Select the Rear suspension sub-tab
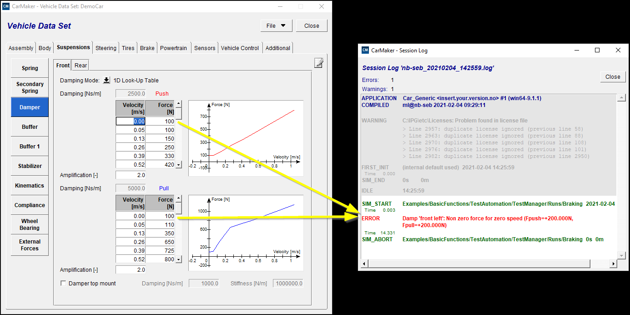The image size is (630, 315). tap(81, 65)
